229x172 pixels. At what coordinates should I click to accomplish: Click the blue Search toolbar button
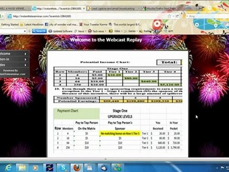[x=39, y=31]
